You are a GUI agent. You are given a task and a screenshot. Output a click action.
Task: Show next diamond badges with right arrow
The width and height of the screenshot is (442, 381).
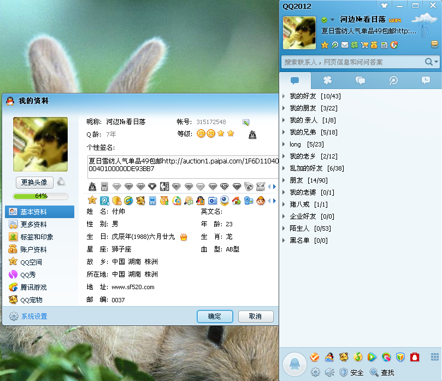point(274,186)
